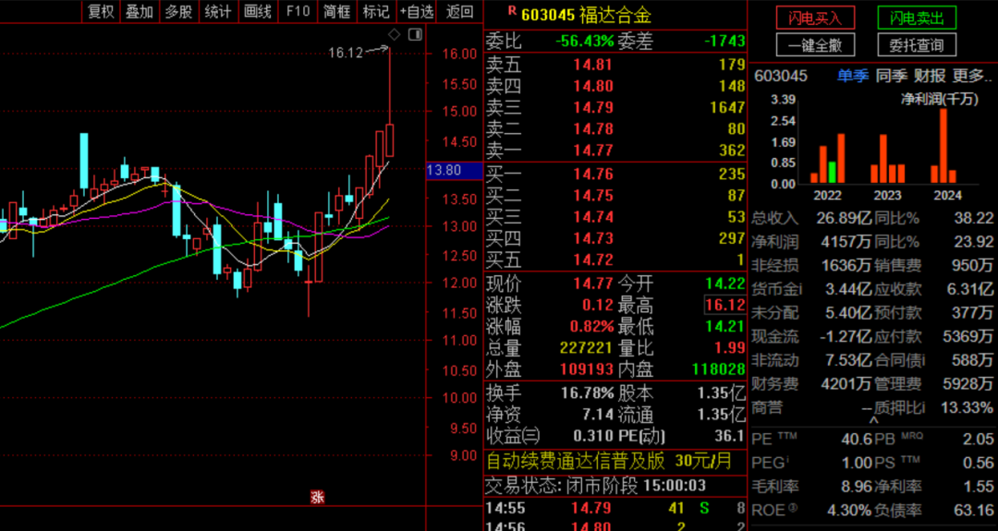Click the diamond icon above the chart

[394, 33]
